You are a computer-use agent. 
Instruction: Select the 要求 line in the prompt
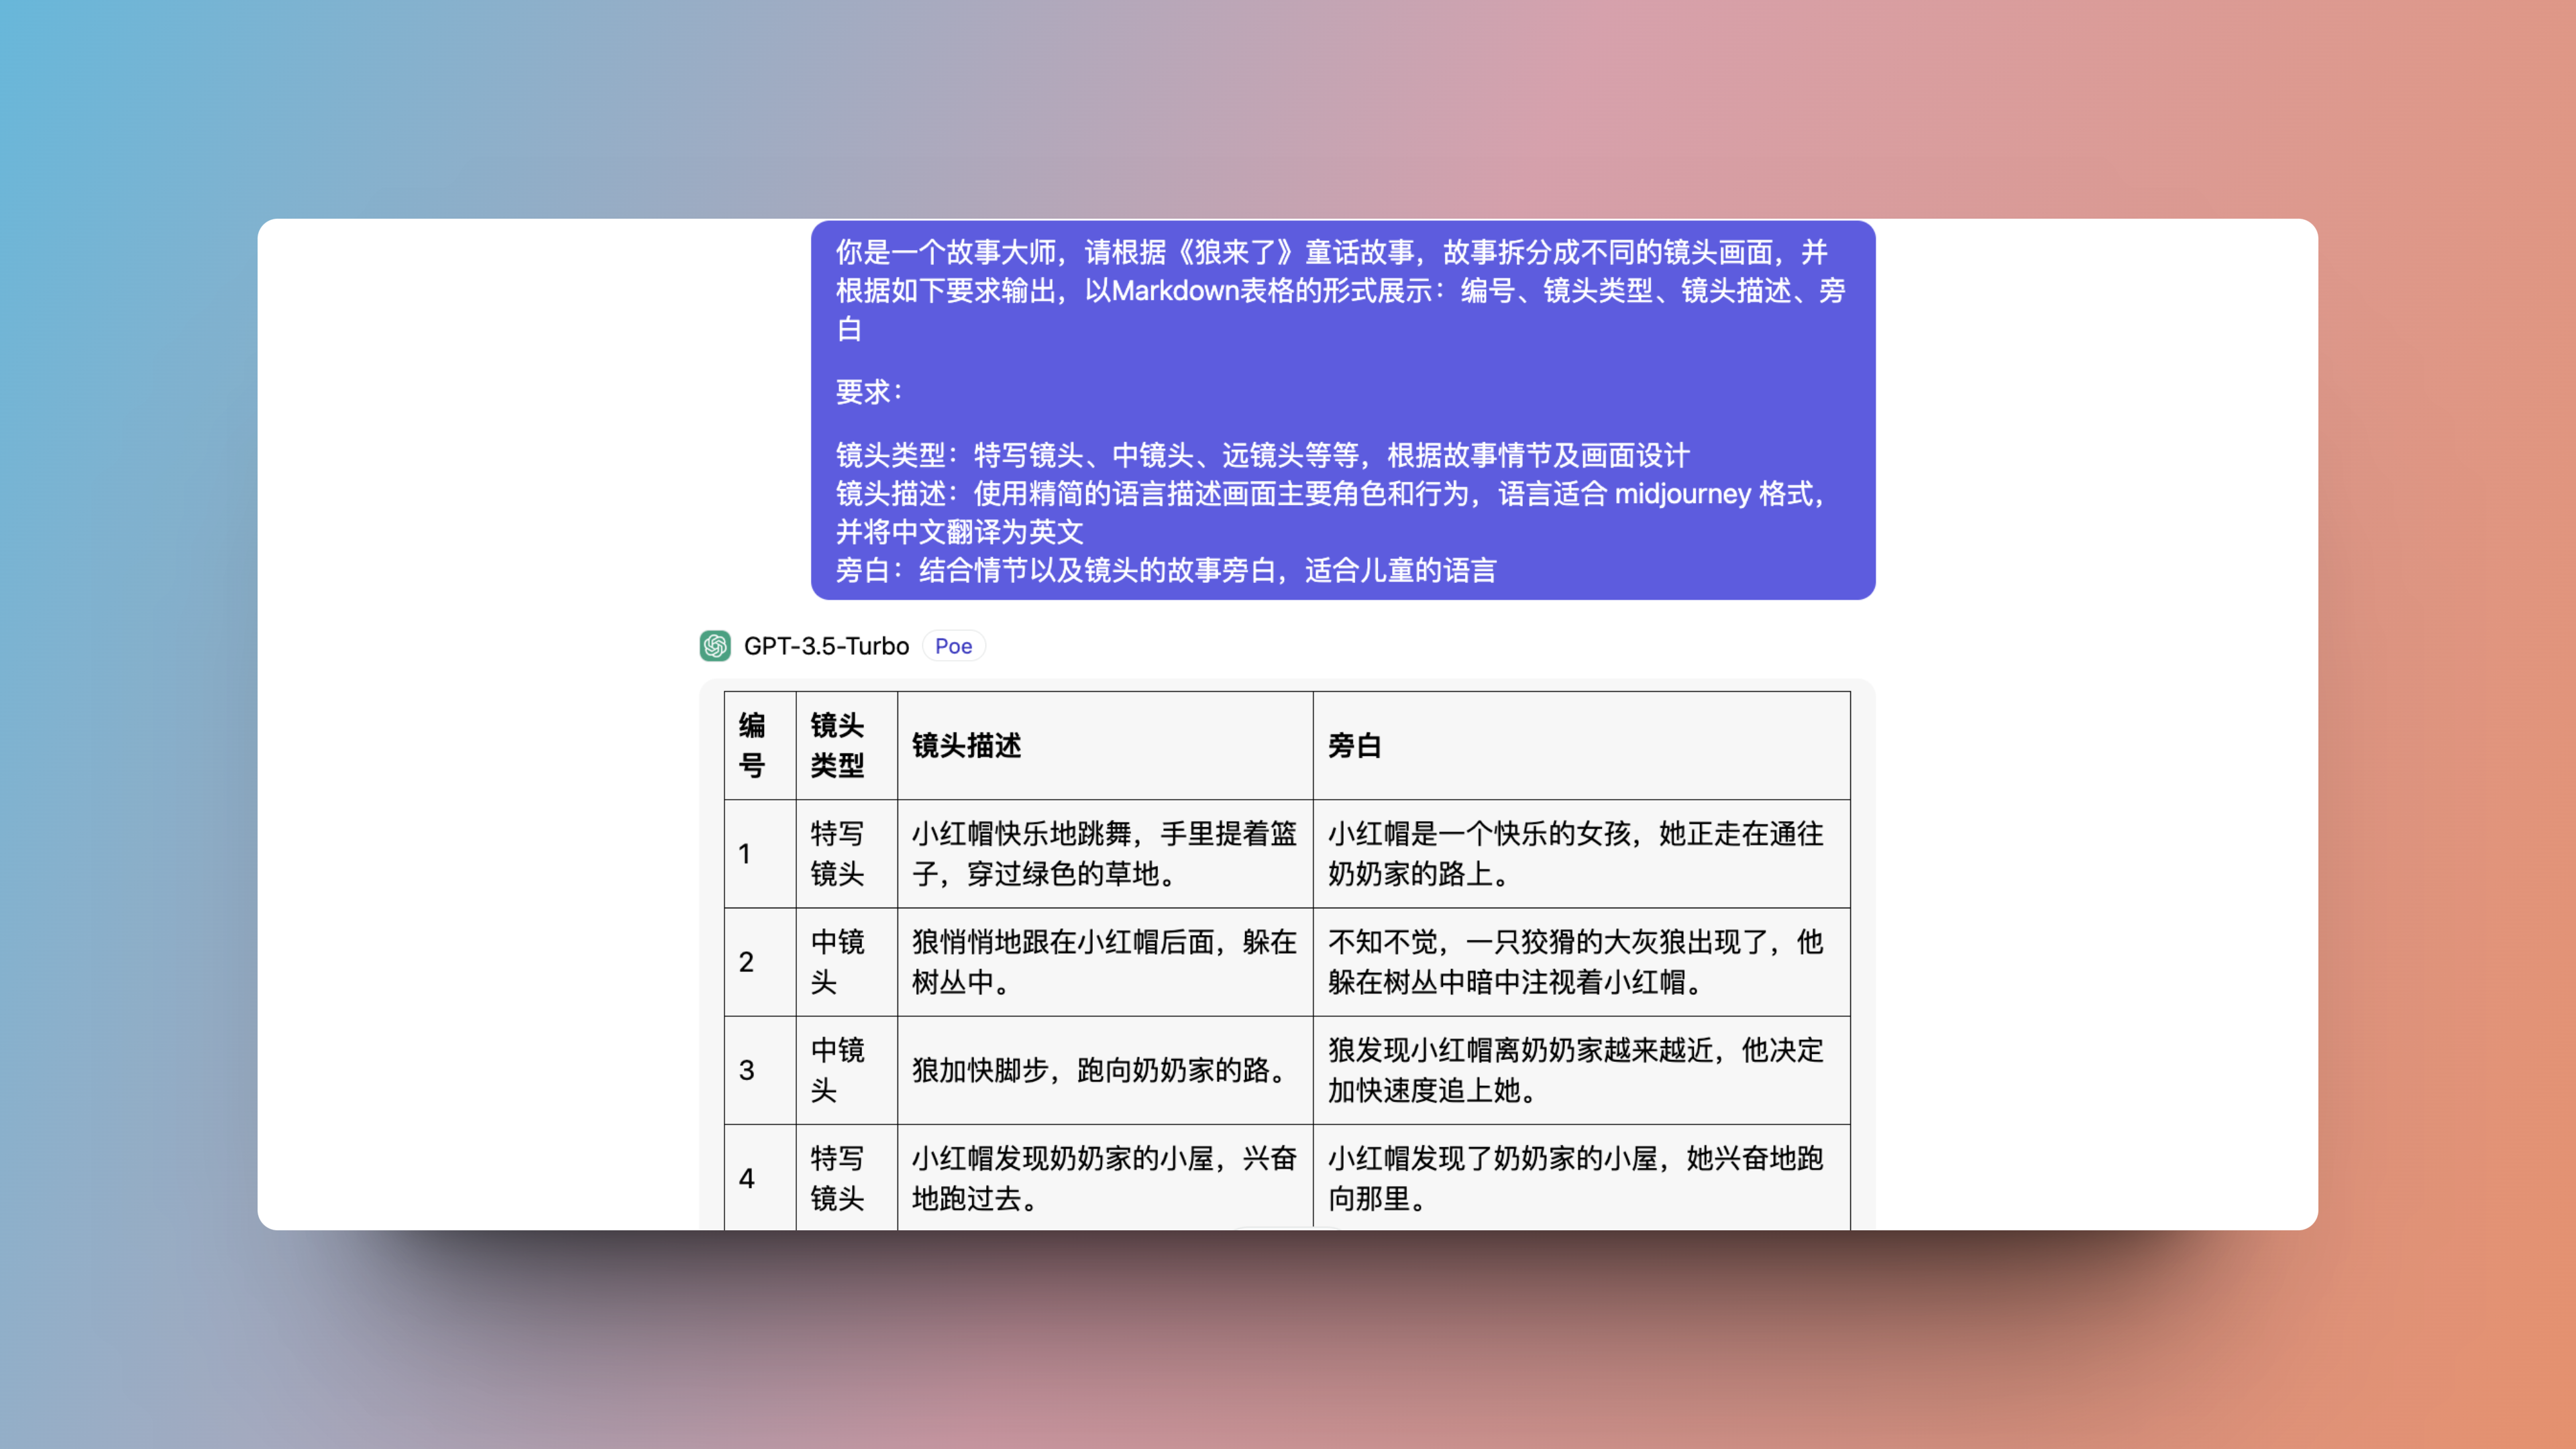tap(870, 392)
